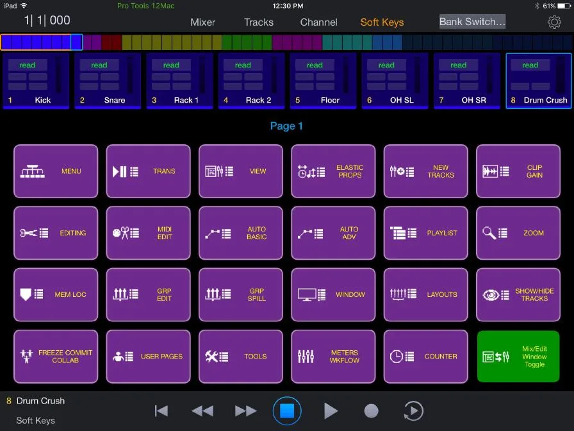This screenshot has height=431, width=574.
Task: Open the WINDOW soft keys
Action: 333,294
